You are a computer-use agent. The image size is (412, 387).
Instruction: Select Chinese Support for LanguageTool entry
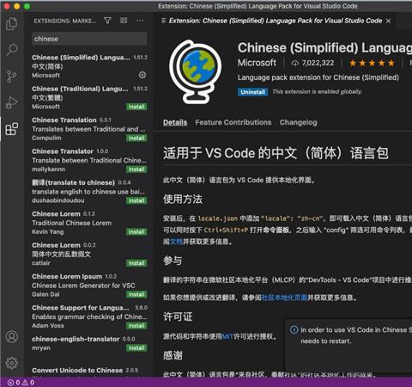pyautogui.click(x=89, y=316)
